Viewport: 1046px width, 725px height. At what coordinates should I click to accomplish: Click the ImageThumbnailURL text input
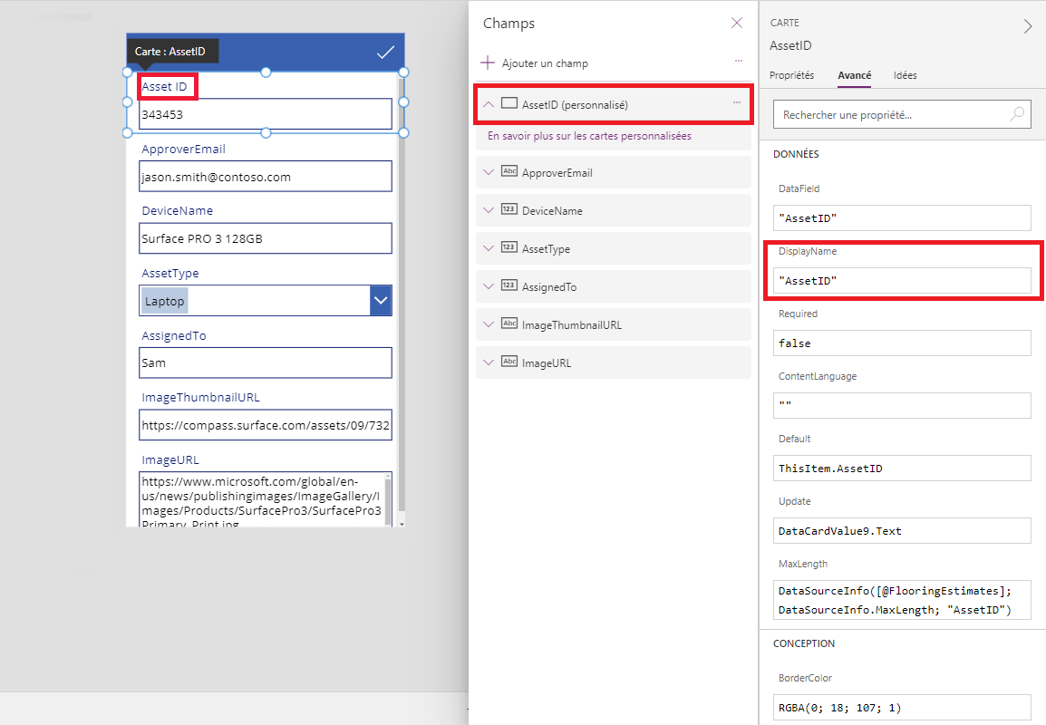click(266, 425)
